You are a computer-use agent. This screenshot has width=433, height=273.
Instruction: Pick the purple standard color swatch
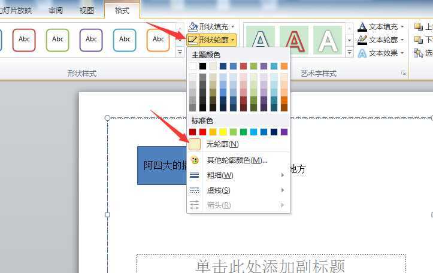point(284,132)
